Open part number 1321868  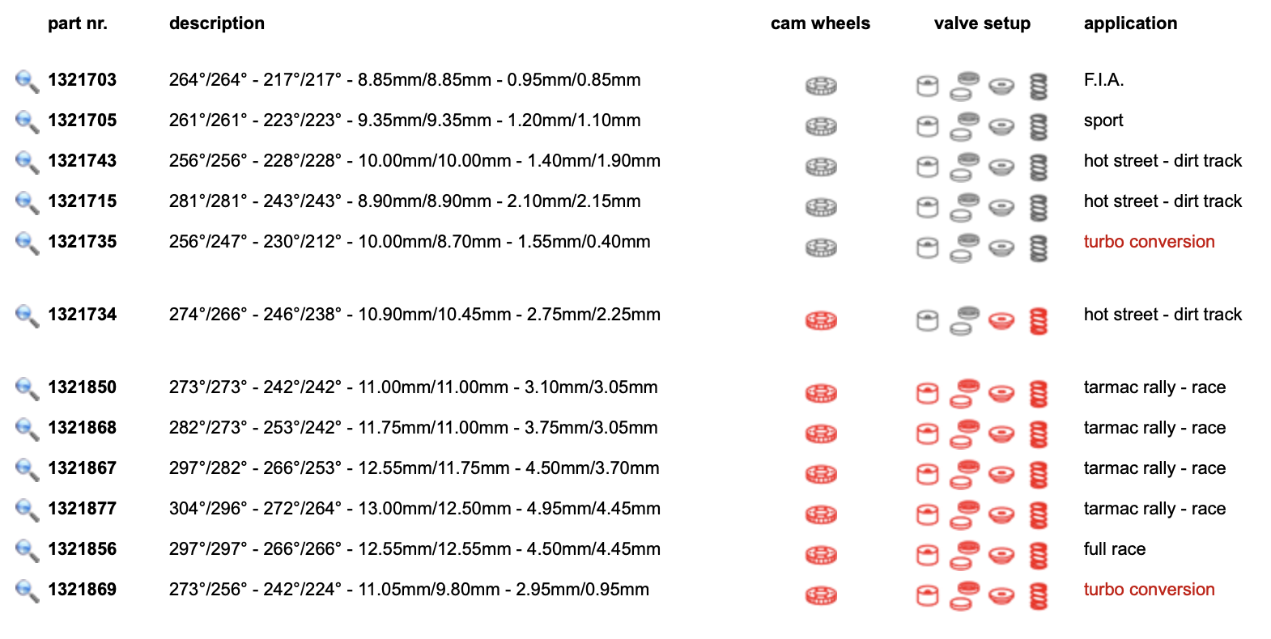pos(83,428)
